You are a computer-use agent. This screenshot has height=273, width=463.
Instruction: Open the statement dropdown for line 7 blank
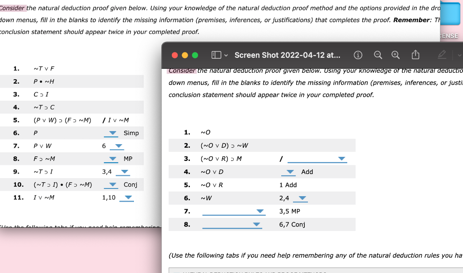point(260,211)
